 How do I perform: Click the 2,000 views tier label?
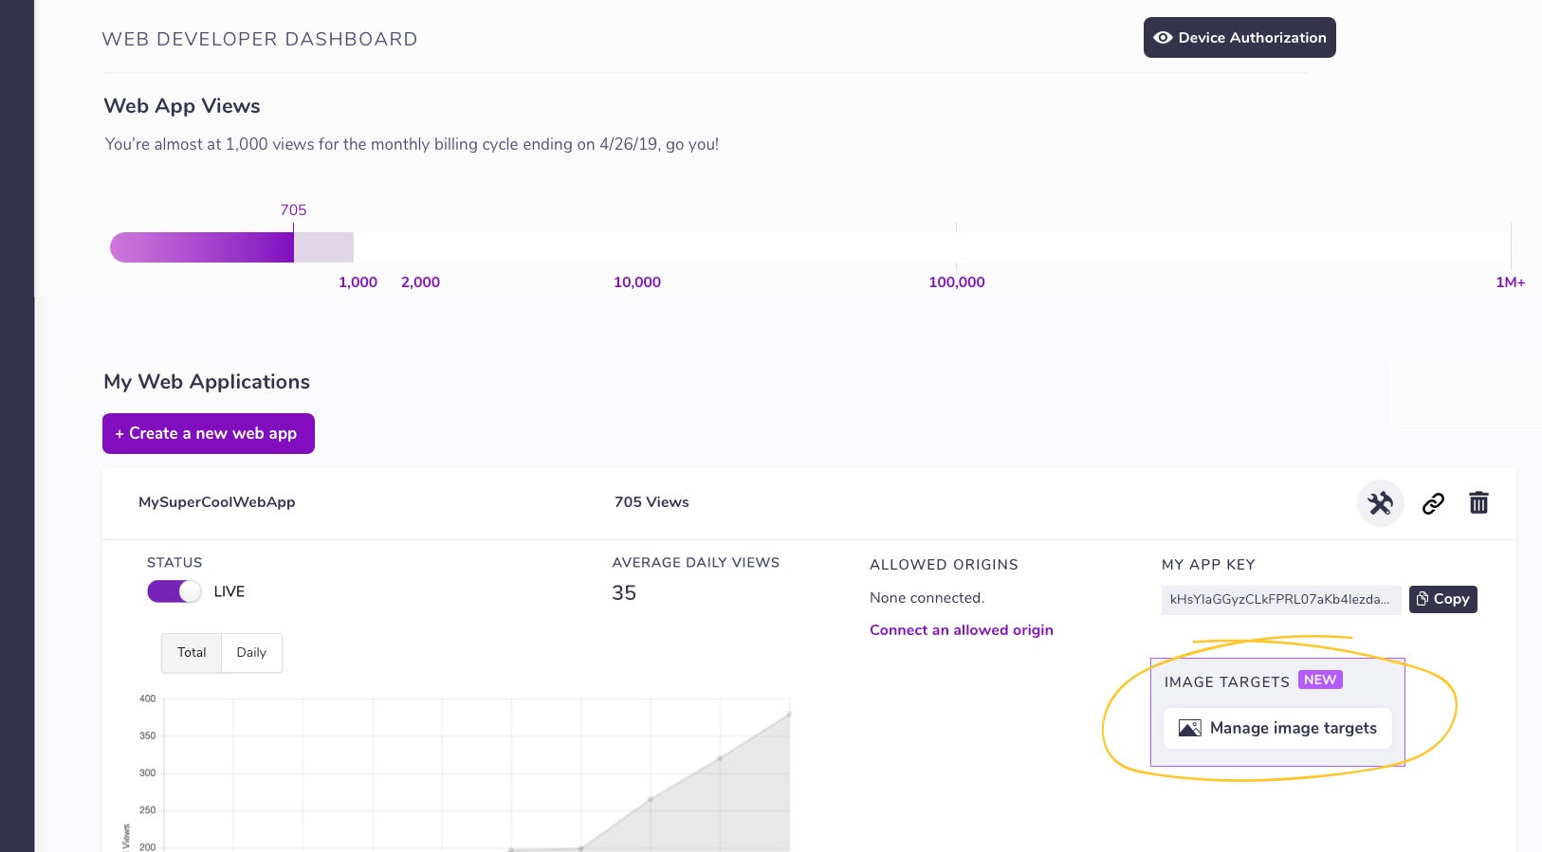[x=420, y=282]
